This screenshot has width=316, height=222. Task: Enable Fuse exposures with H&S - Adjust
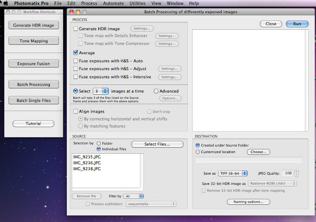tap(76, 69)
